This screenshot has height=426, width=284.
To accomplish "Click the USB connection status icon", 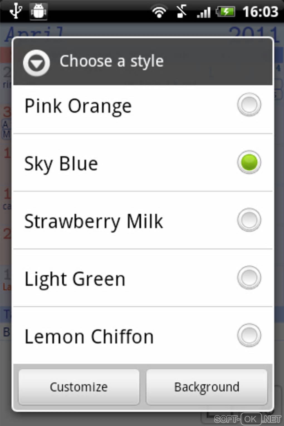I will coord(16,11).
